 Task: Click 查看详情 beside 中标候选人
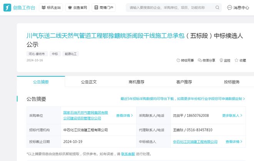234,142
